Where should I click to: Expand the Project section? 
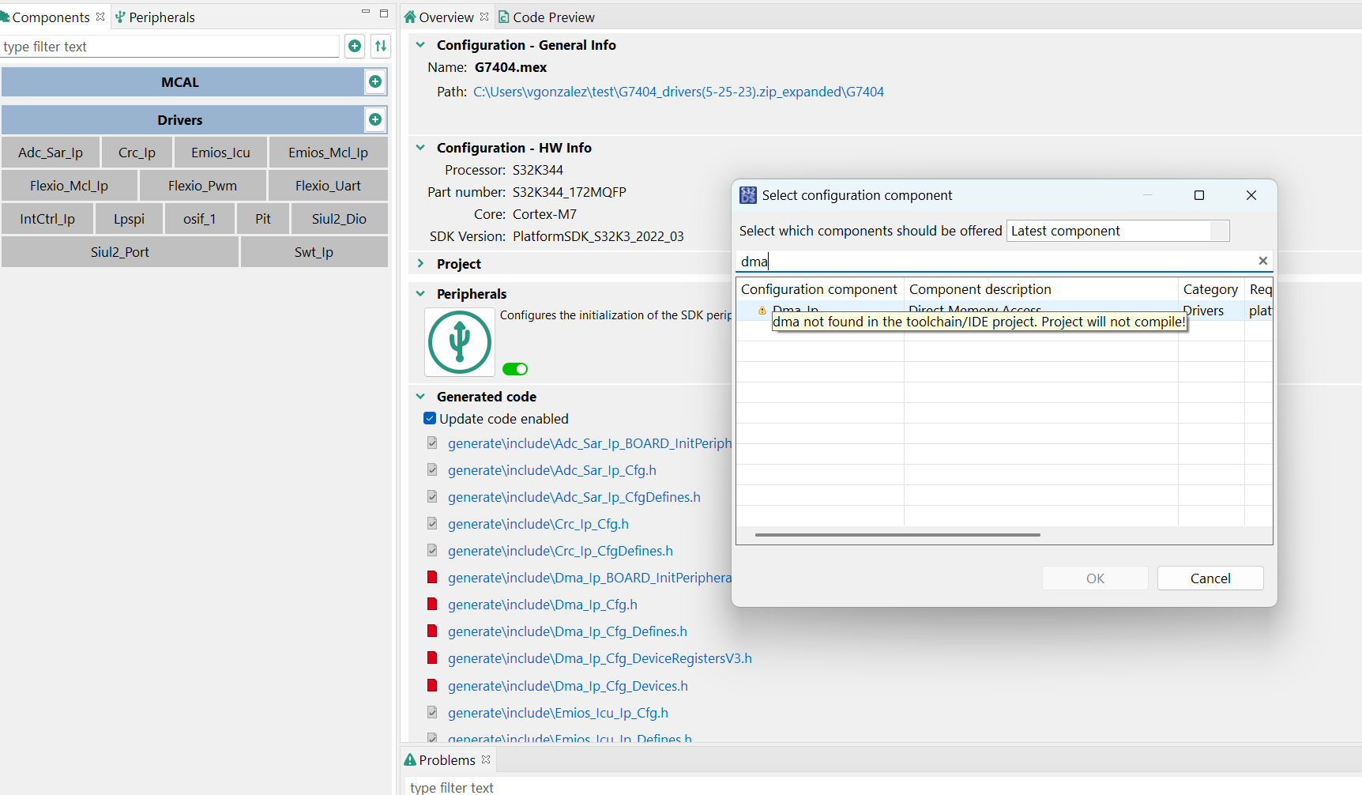pyautogui.click(x=420, y=264)
